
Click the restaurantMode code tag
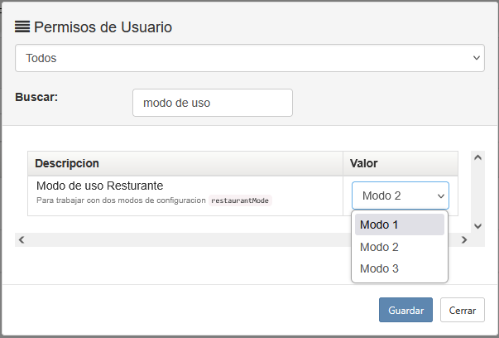coord(240,200)
